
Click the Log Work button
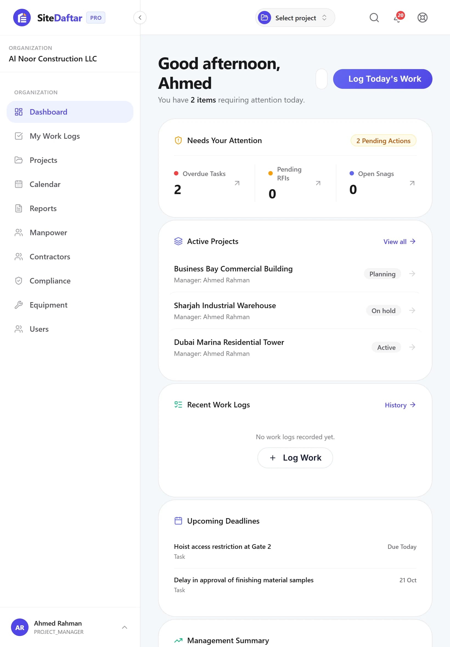click(295, 458)
